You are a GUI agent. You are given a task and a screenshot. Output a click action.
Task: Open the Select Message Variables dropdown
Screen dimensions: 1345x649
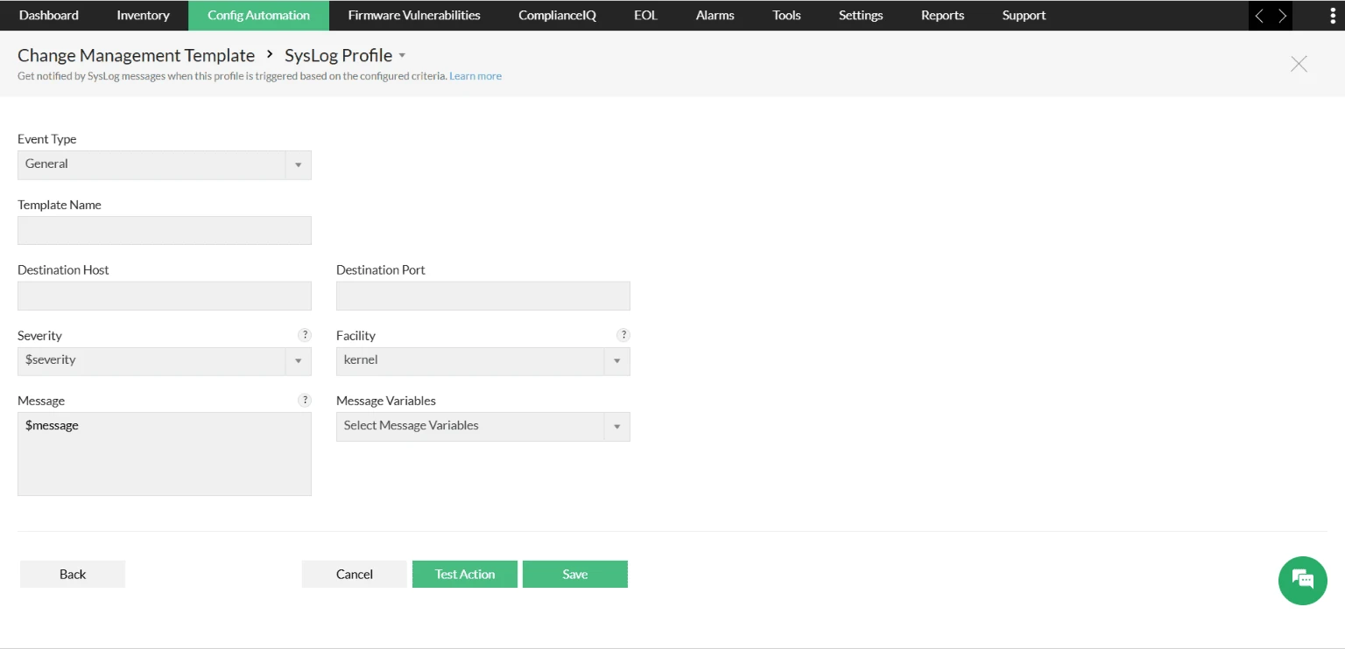[483, 426]
